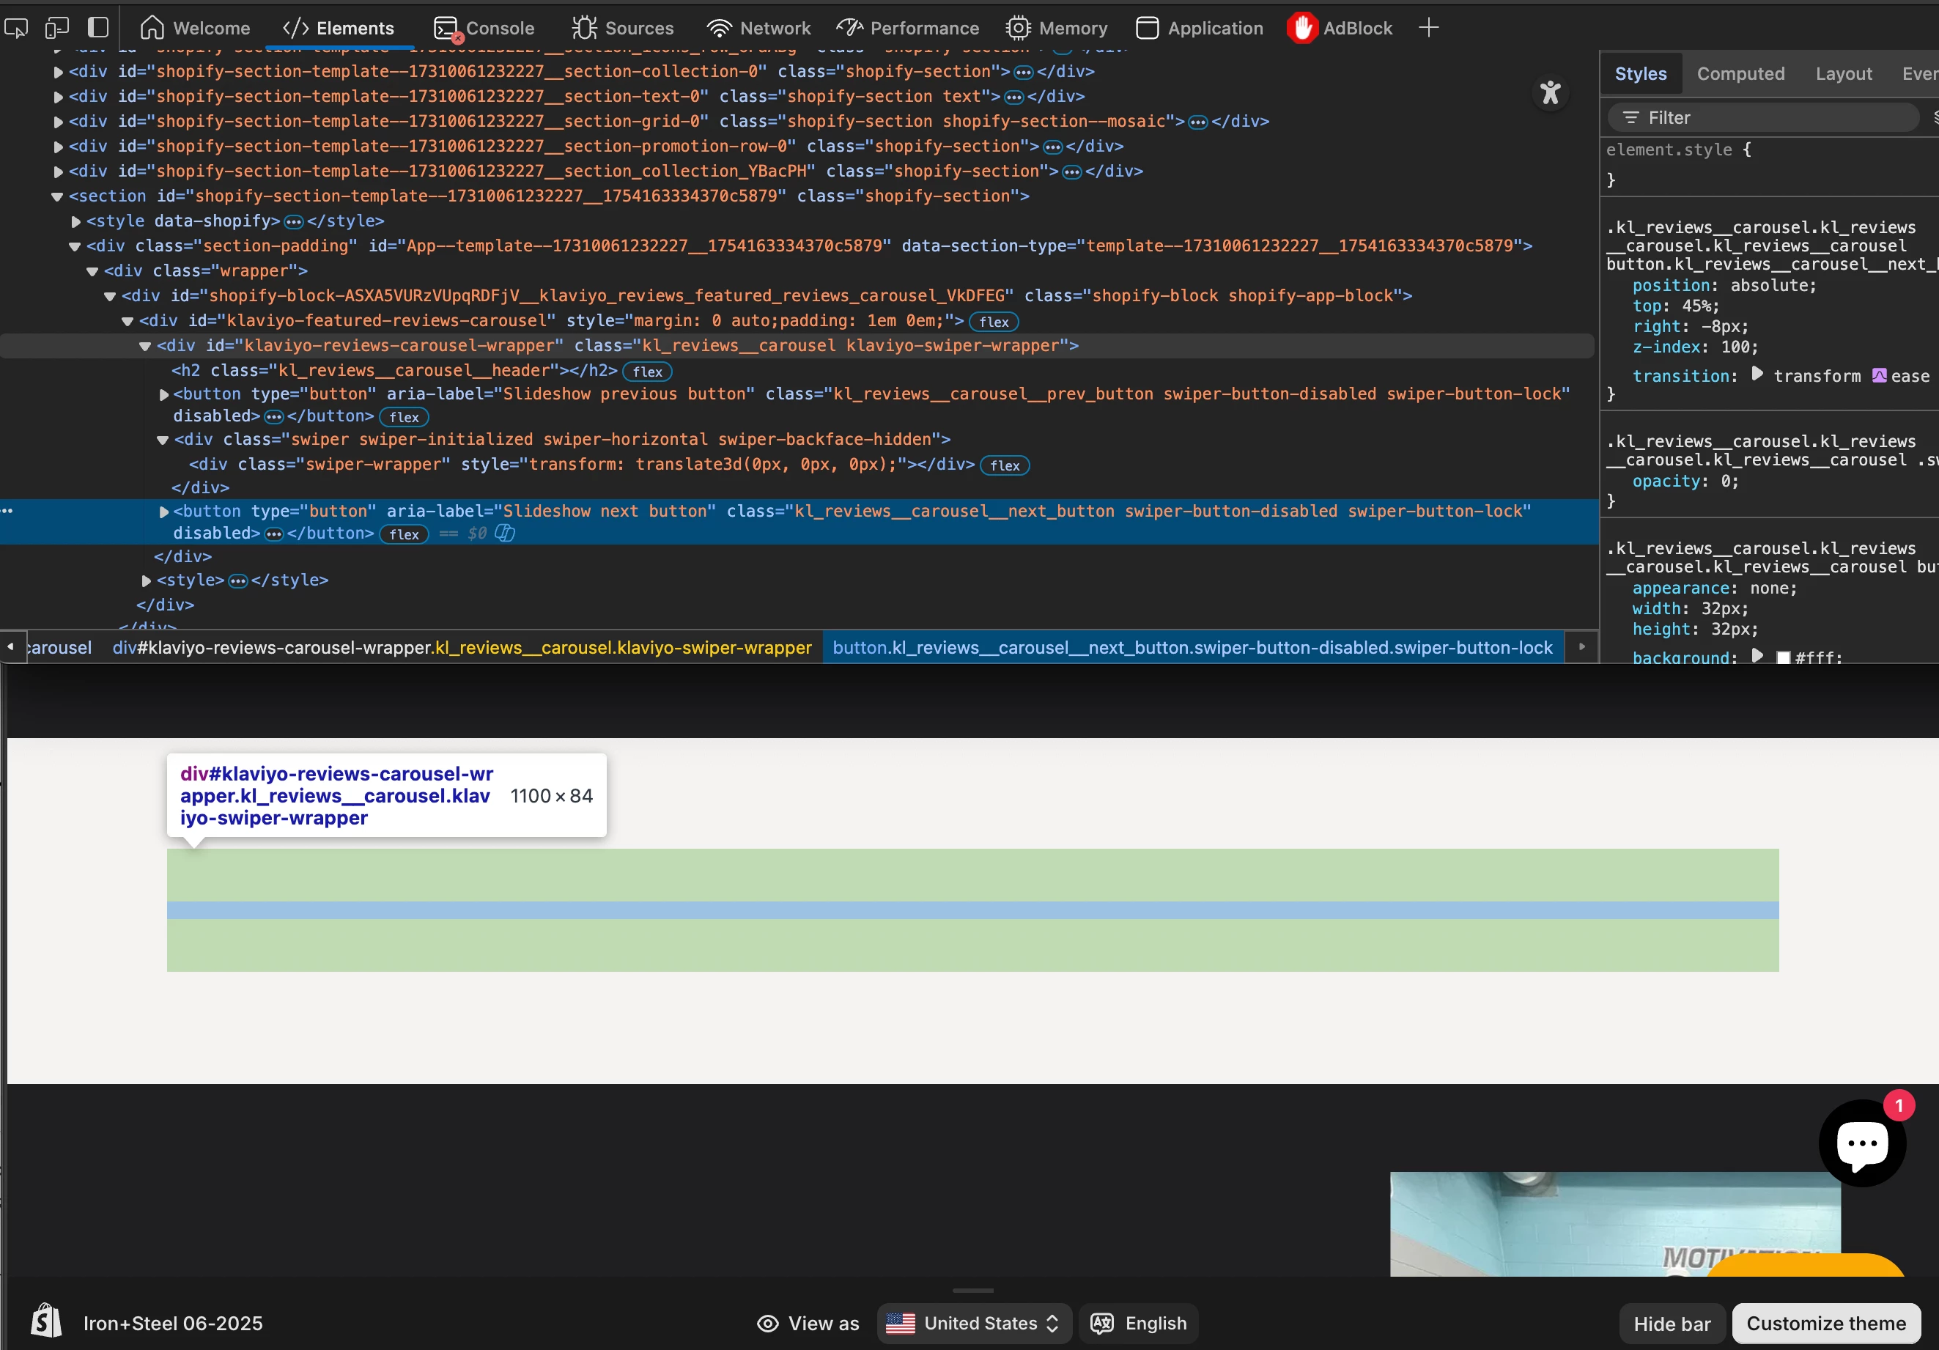Click the Hide bar button
Viewport: 1939px width, 1350px height.
pos(1672,1324)
